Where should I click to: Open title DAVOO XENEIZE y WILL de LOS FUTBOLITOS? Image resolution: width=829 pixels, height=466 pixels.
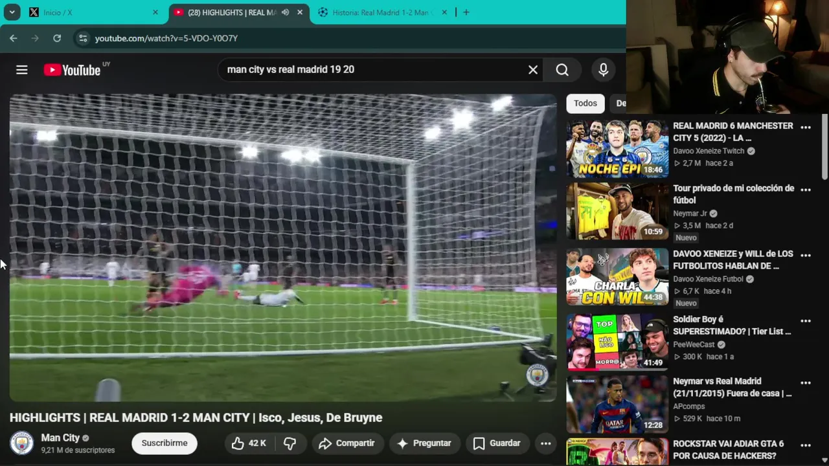click(x=733, y=260)
